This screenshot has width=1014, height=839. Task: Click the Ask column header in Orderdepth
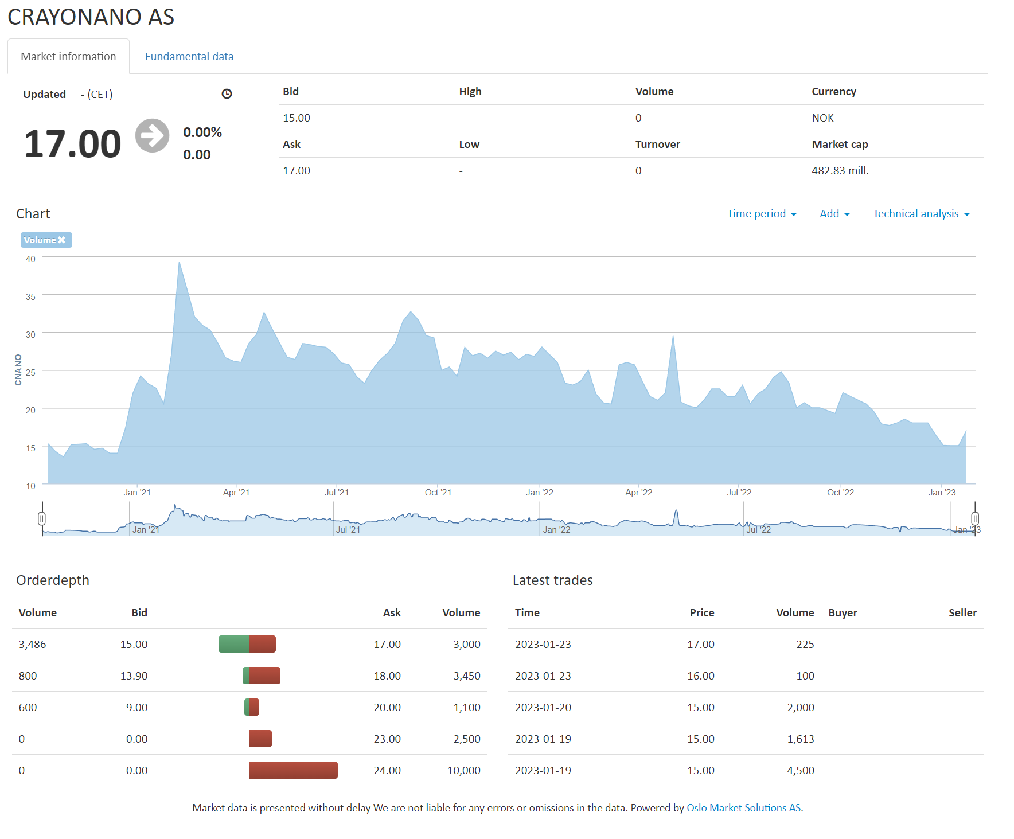[392, 612]
